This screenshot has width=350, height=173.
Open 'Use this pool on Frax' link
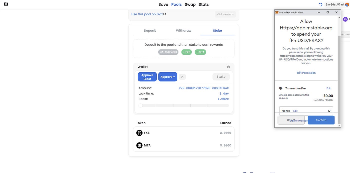149,14
